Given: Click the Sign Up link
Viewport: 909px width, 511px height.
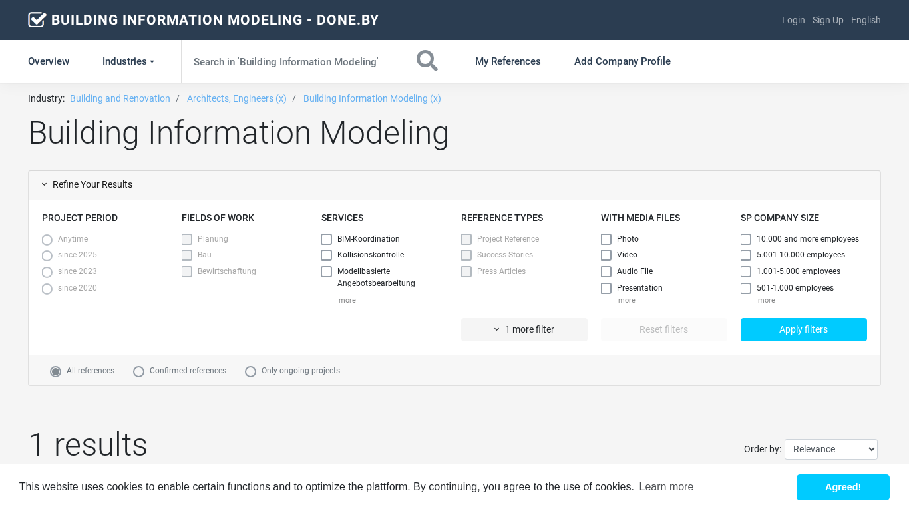Looking at the screenshot, I should pos(828,20).
